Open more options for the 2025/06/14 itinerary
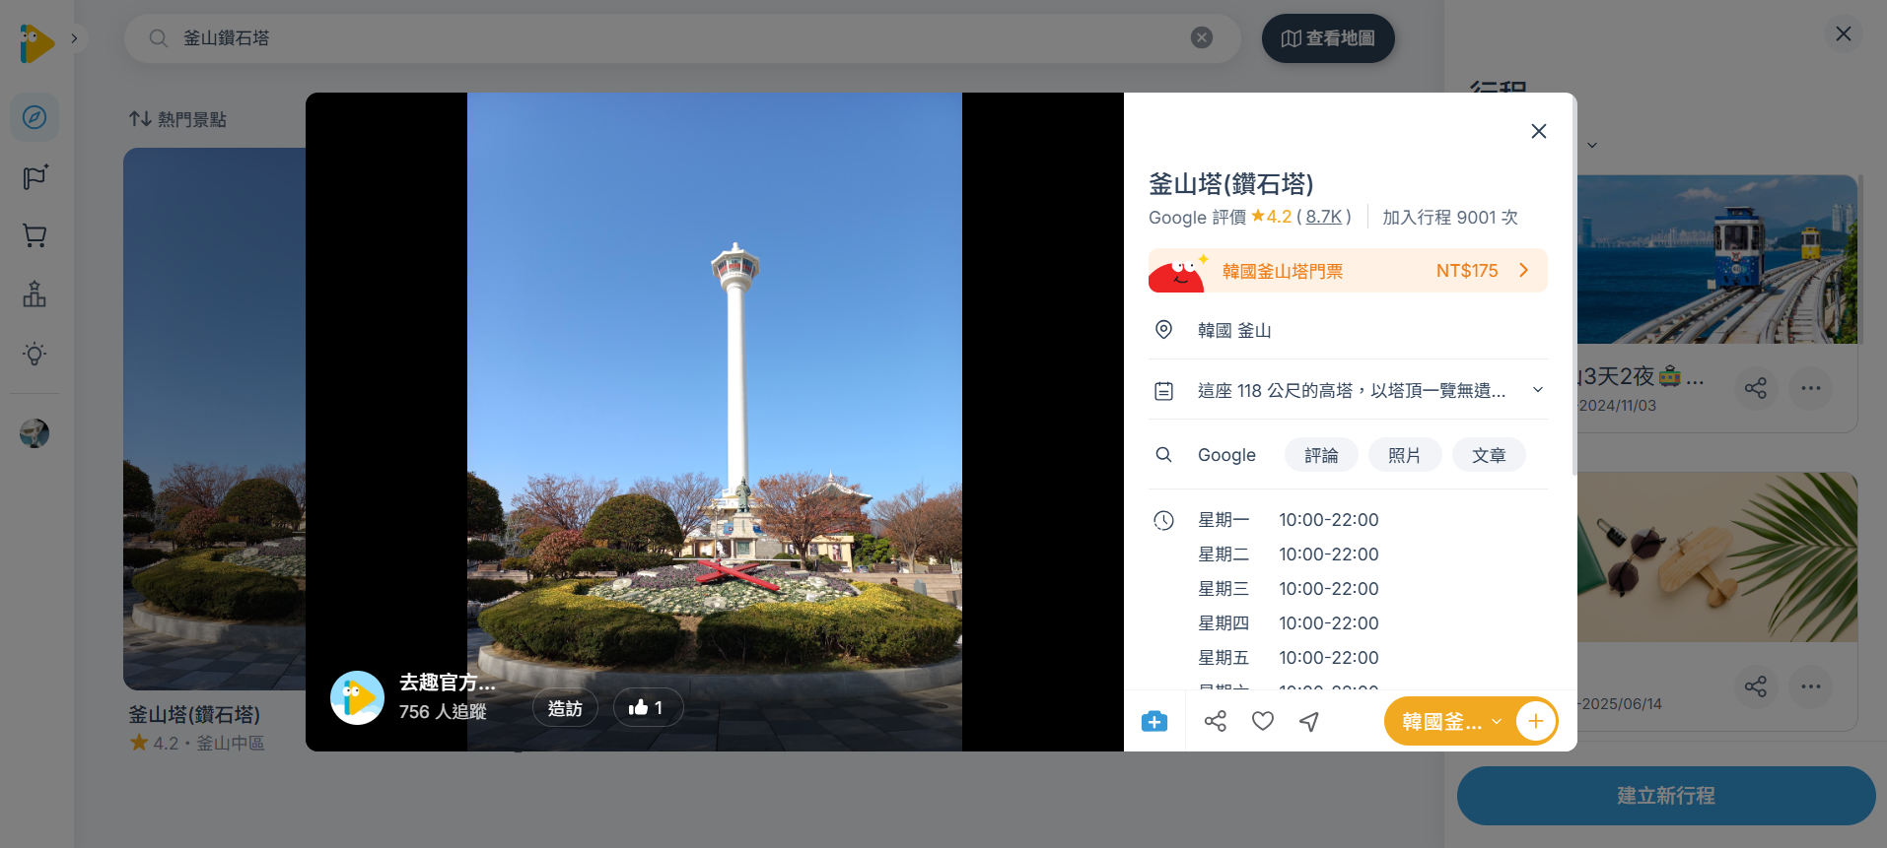 point(1811,686)
